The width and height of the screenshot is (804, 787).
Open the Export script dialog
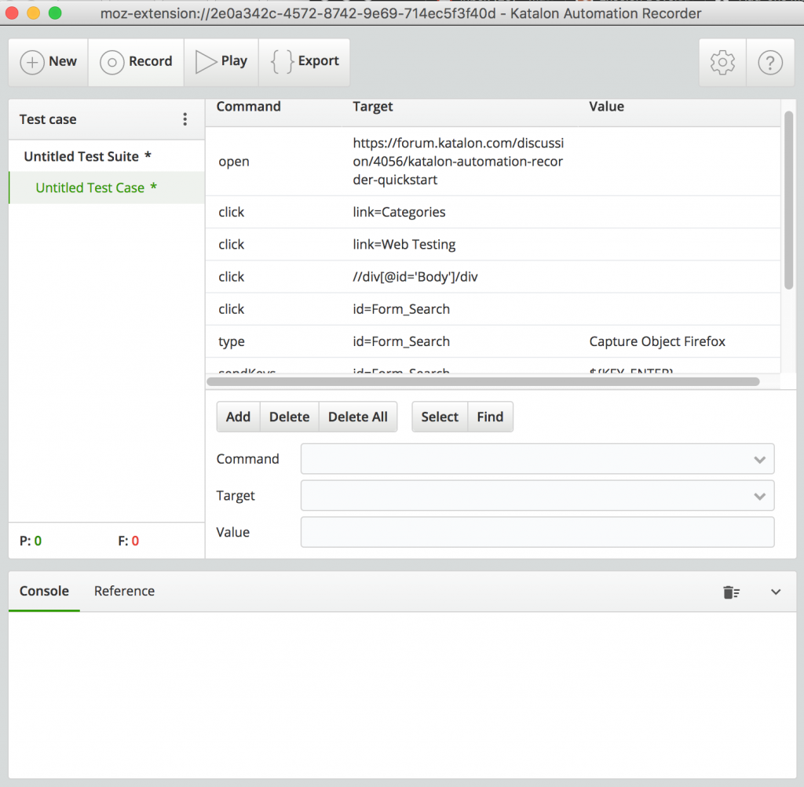pos(304,62)
